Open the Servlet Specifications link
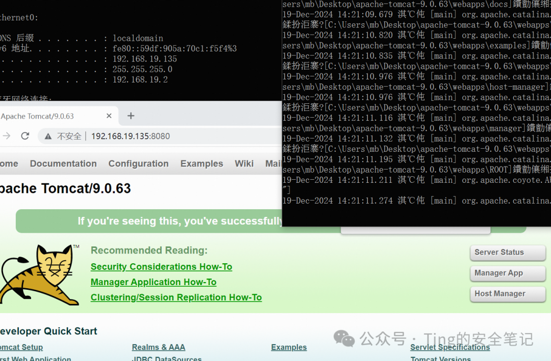The image size is (551, 361). [x=450, y=347]
